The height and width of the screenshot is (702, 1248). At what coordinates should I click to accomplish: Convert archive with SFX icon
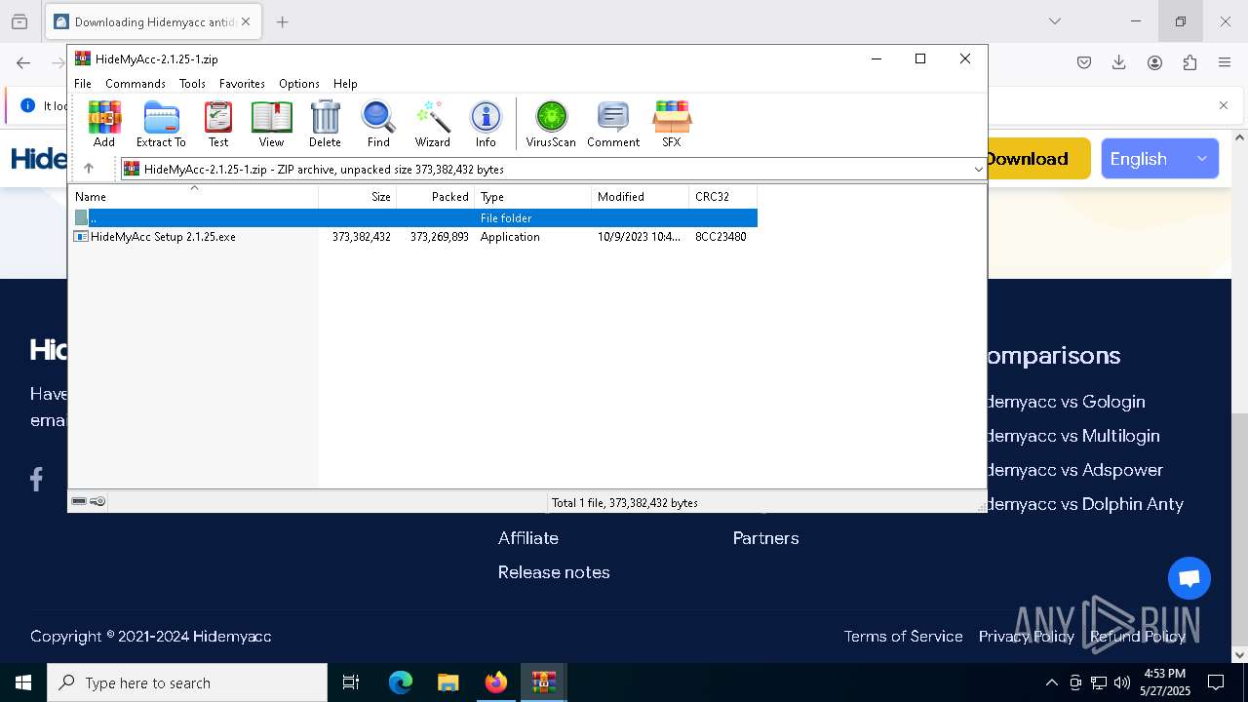671,124
